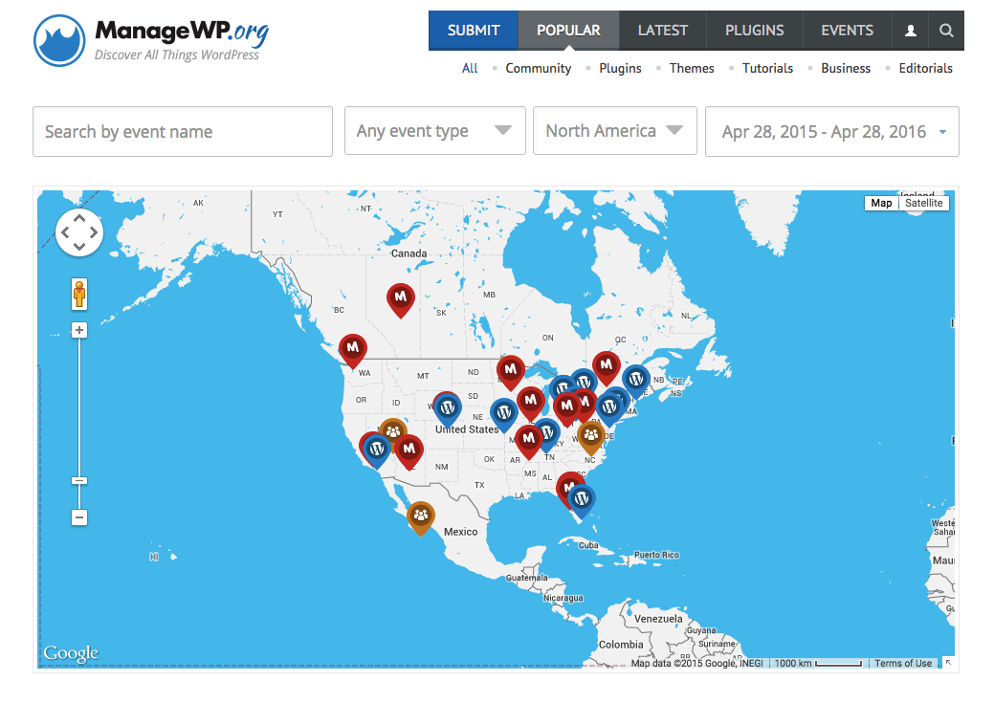Click the Submit button
Image resolution: width=994 pixels, height=703 pixels.
474,31
